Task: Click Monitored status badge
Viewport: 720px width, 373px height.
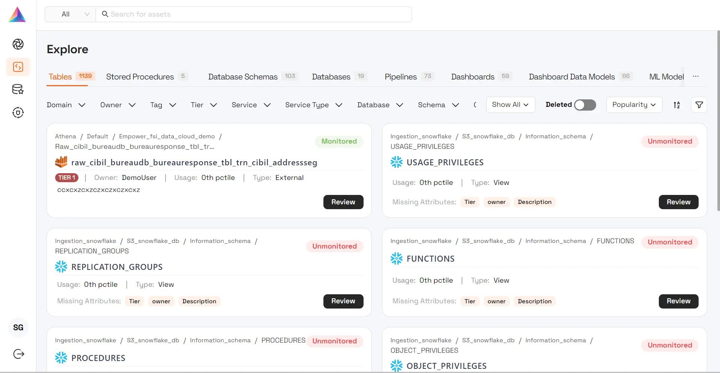Action: (339, 141)
